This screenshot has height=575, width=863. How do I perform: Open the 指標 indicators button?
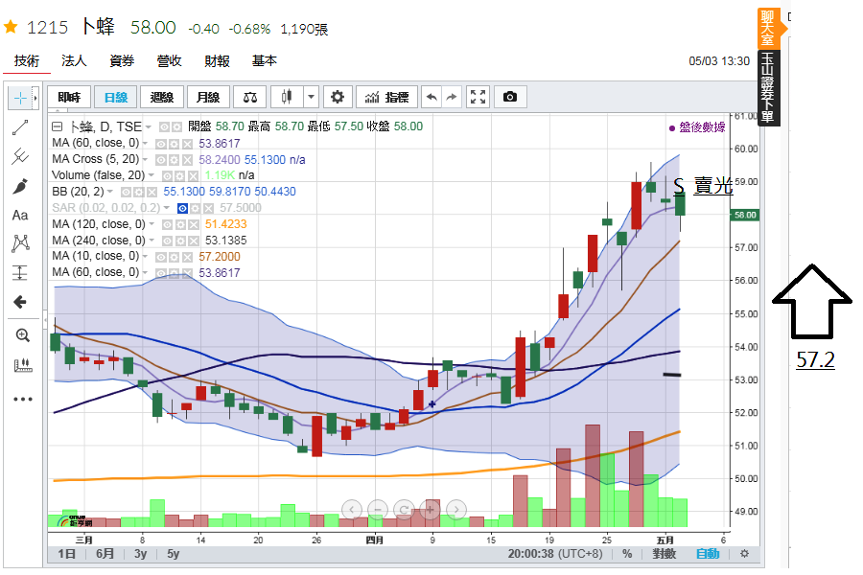(x=385, y=97)
